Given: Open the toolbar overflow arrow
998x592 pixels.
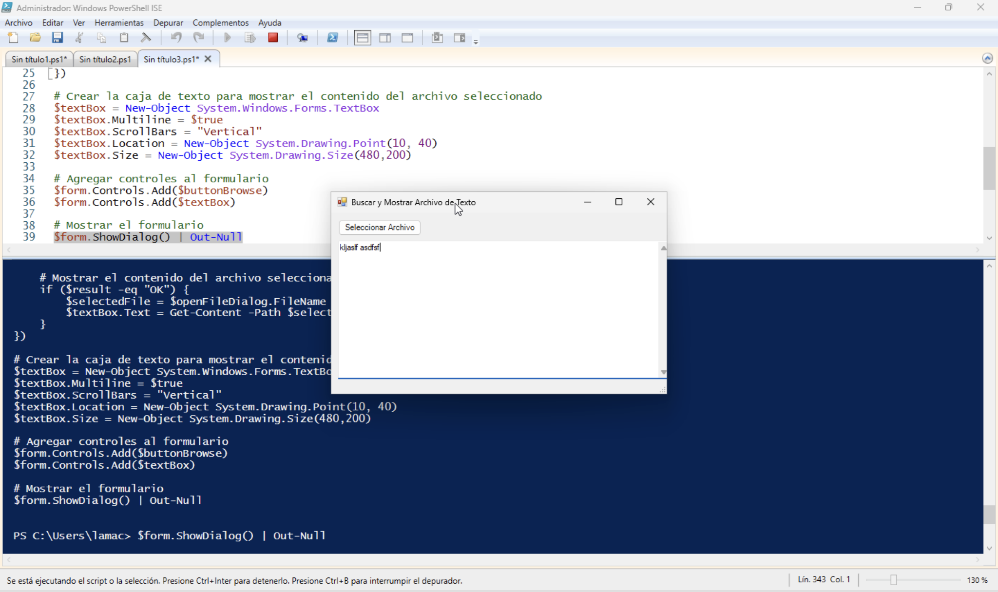Looking at the screenshot, I should click(475, 41).
